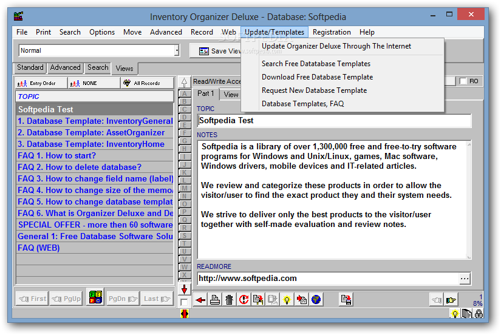Viewport: 501px width, 335px height.
Task: Open the Normal view dropdown
Action: [177, 50]
